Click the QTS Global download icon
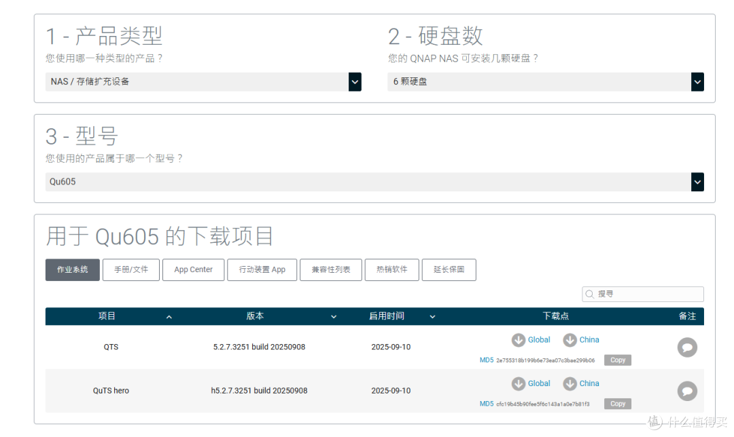 click(x=518, y=340)
